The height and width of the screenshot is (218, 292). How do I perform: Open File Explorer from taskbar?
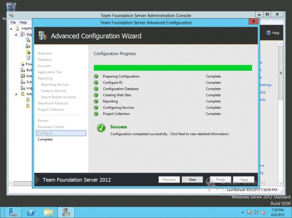48,212
